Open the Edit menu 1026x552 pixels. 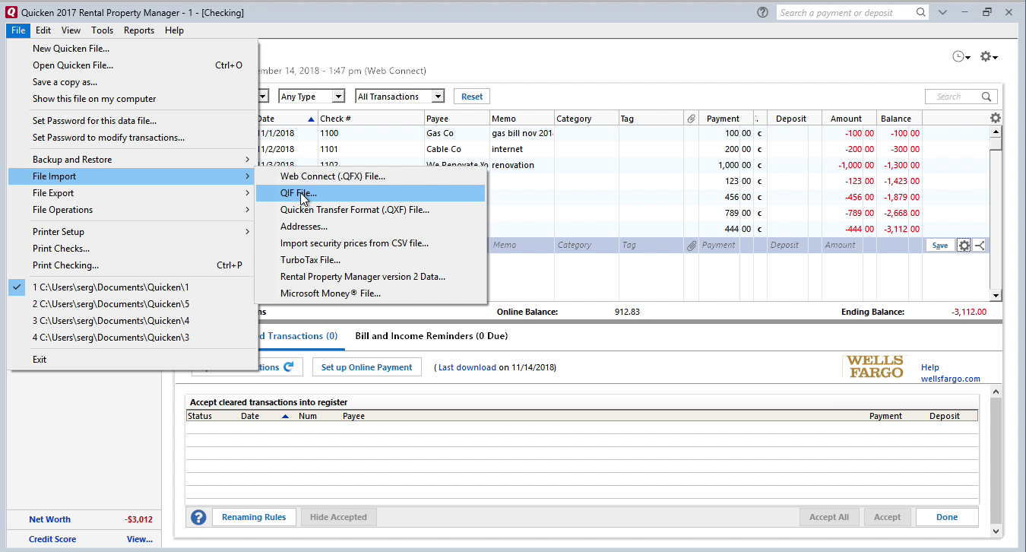[43, 30]
